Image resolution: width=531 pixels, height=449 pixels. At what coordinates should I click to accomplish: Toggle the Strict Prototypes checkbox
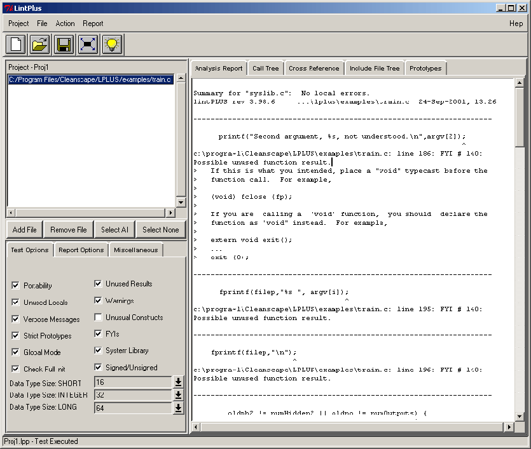click(15, 335)
